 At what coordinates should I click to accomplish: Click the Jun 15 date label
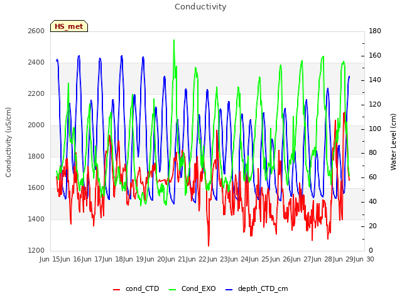(x=50, y=259)
